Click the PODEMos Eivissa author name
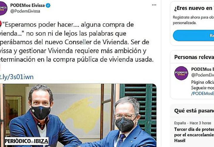 click(28, 5)
